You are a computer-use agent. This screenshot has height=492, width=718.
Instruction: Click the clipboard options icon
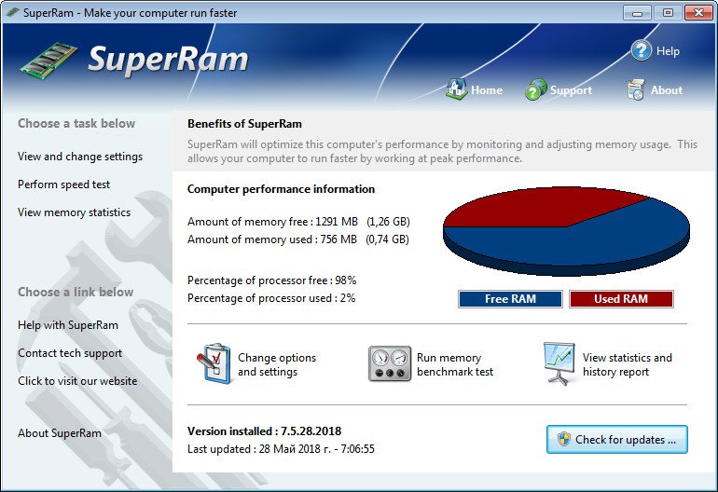(214, 363)
